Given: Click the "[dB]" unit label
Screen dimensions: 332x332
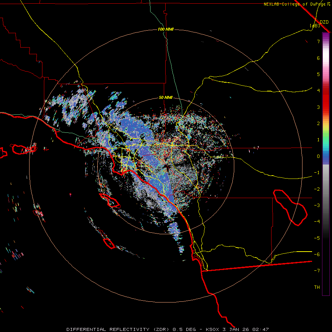Looking at the screenshot, I should tap(315, 26).
